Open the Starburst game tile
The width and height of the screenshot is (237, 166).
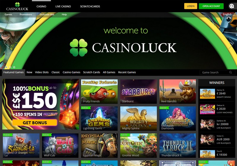click(x=138, y=92)
